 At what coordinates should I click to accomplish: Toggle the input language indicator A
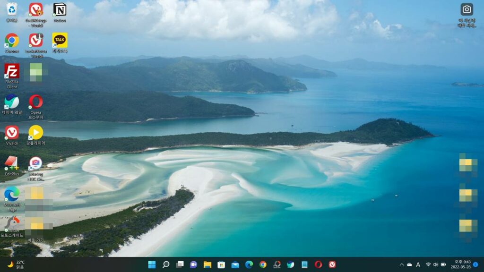[x=418, y=264]
